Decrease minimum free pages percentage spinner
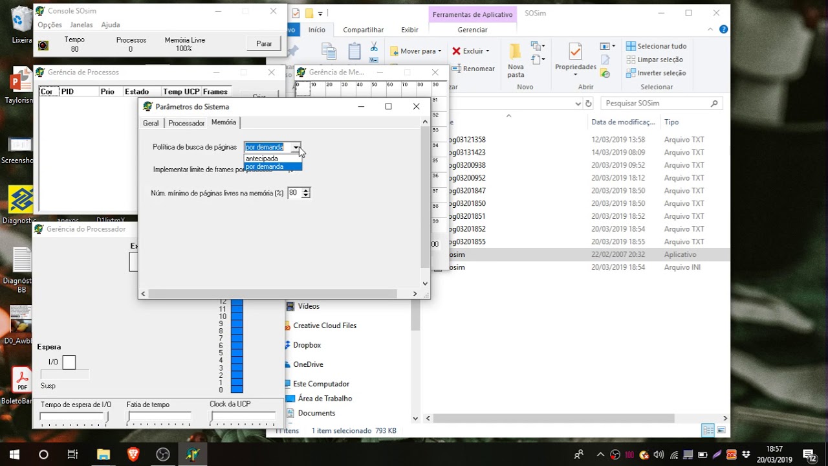This screenshot has height=466, width=828. pos(306,195)
